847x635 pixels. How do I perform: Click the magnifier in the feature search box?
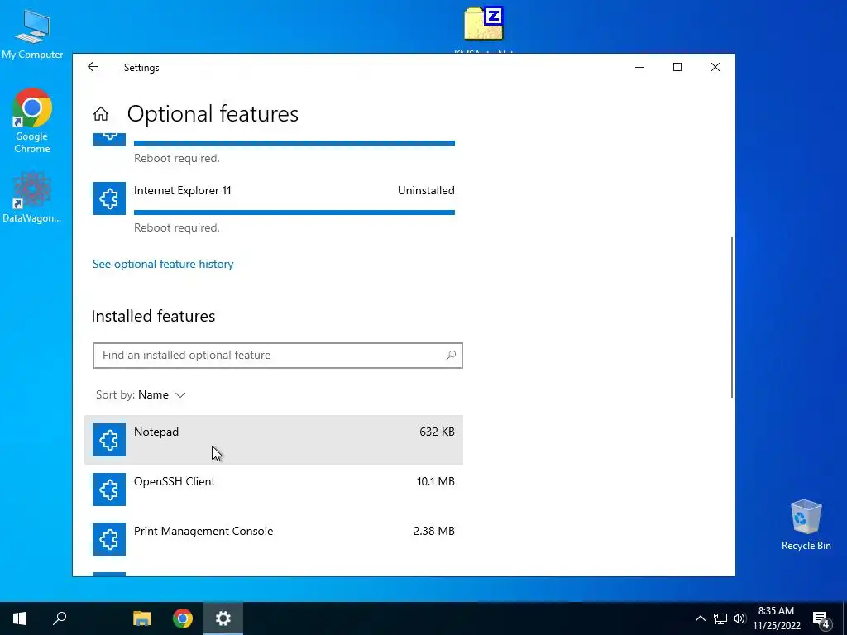pos(451,356)
